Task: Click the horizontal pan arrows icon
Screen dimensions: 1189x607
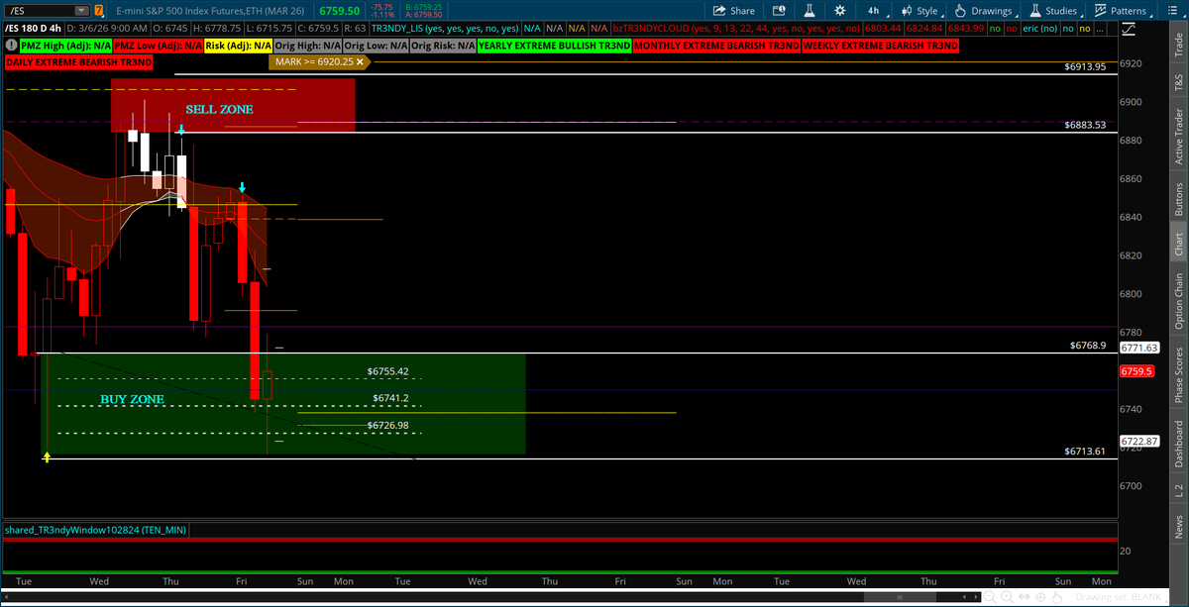Action: tap(1024, 596)
